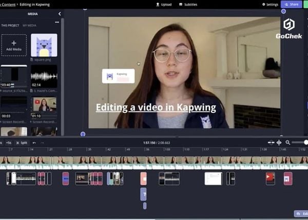Go back via the Content breadcrumb link

8,5
